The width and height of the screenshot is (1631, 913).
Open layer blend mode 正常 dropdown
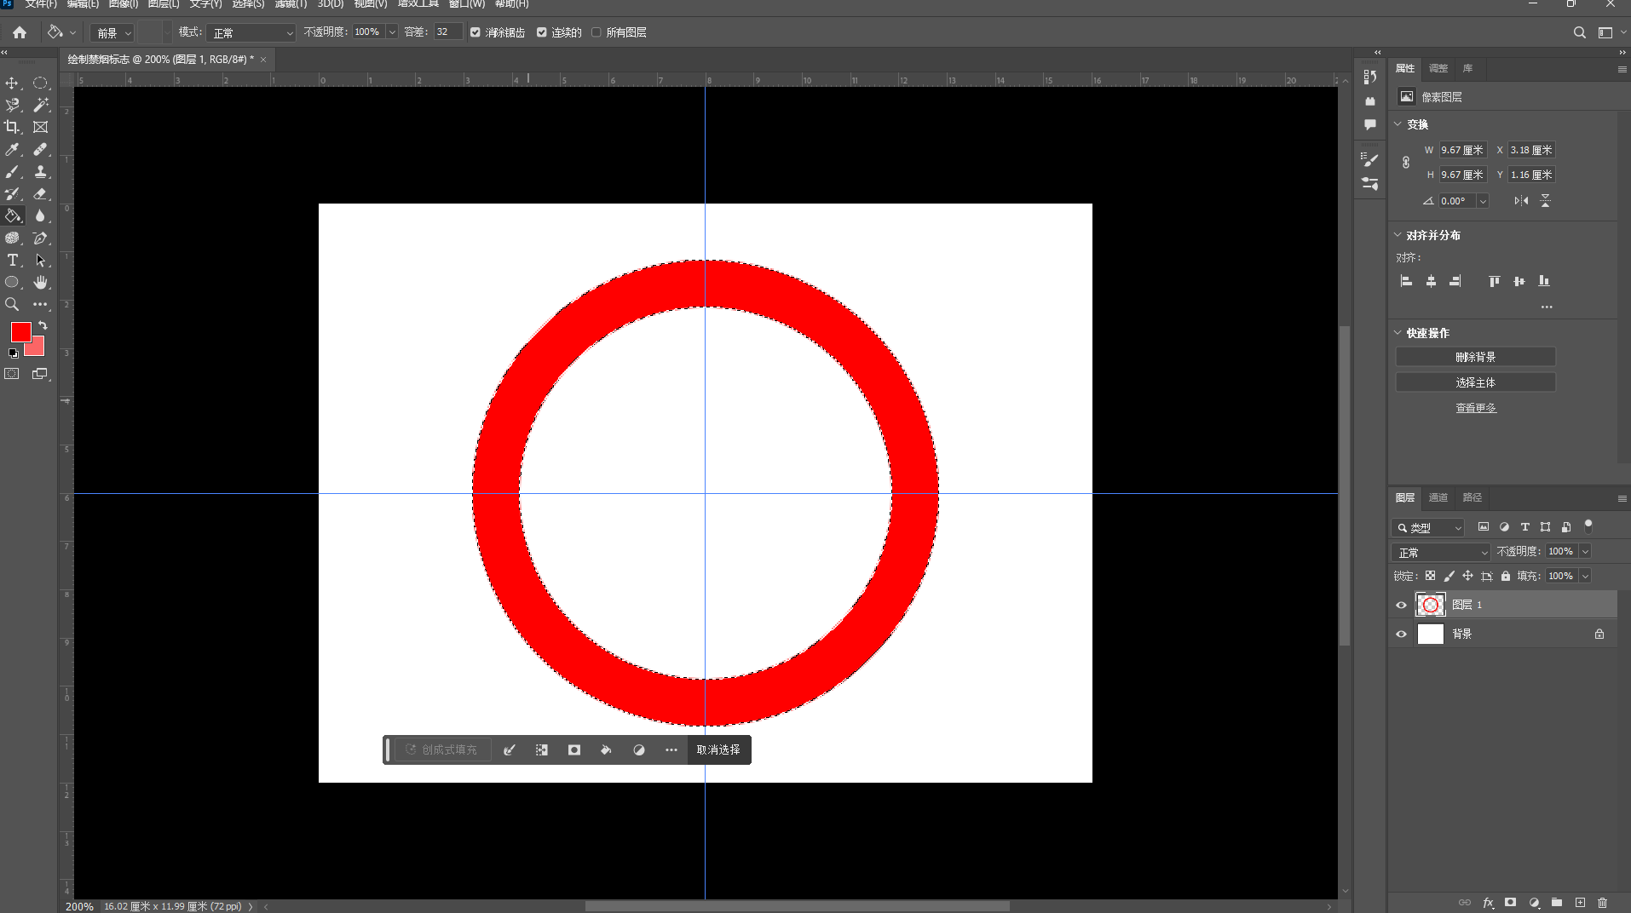coord(1441,552)
